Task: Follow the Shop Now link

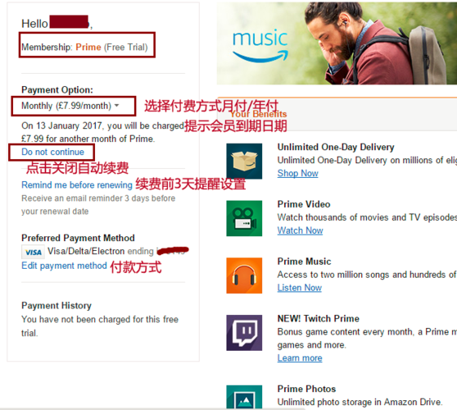Action: (x=297, y=173)
